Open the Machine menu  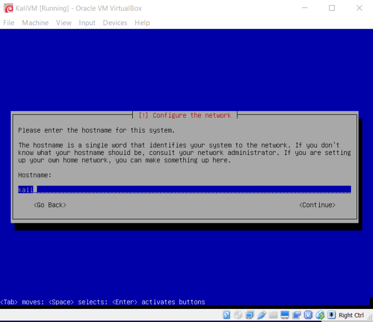35,23
